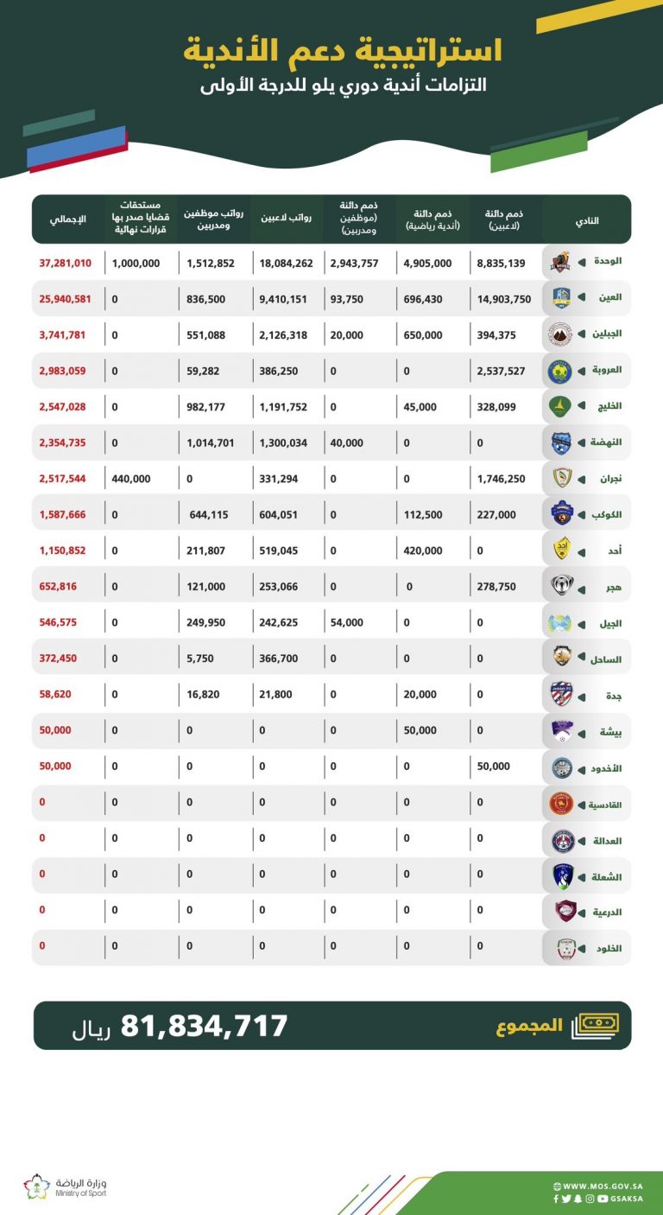Click the Ministry of Sport logo
The height and width of the screenshot is (1215, 663).
coord(66,1187)
